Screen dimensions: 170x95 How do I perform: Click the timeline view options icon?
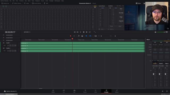tap(96, 36)
